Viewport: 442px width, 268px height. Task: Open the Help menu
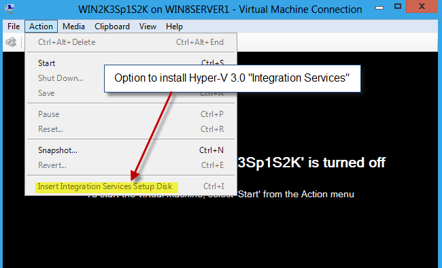[174, 27]
